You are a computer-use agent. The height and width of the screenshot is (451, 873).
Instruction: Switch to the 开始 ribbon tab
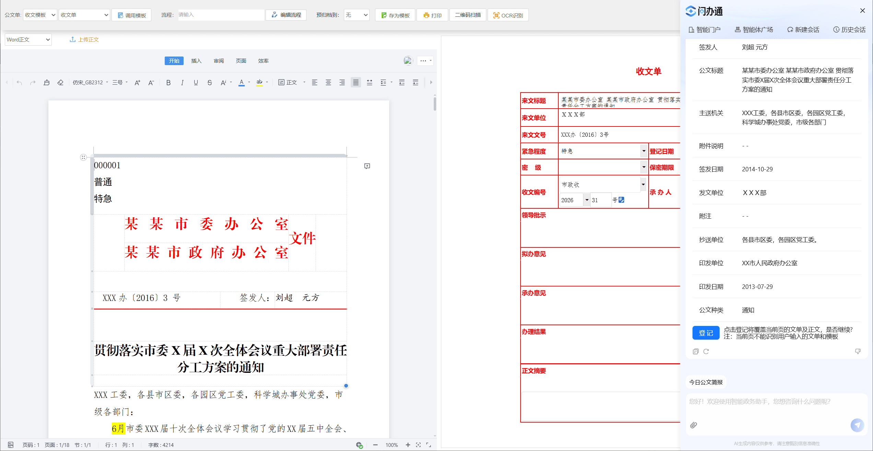(x=174, y=61)
